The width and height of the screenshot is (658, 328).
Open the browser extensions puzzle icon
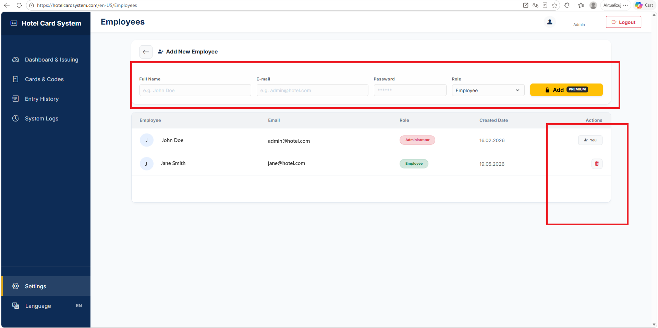[567, 5]
